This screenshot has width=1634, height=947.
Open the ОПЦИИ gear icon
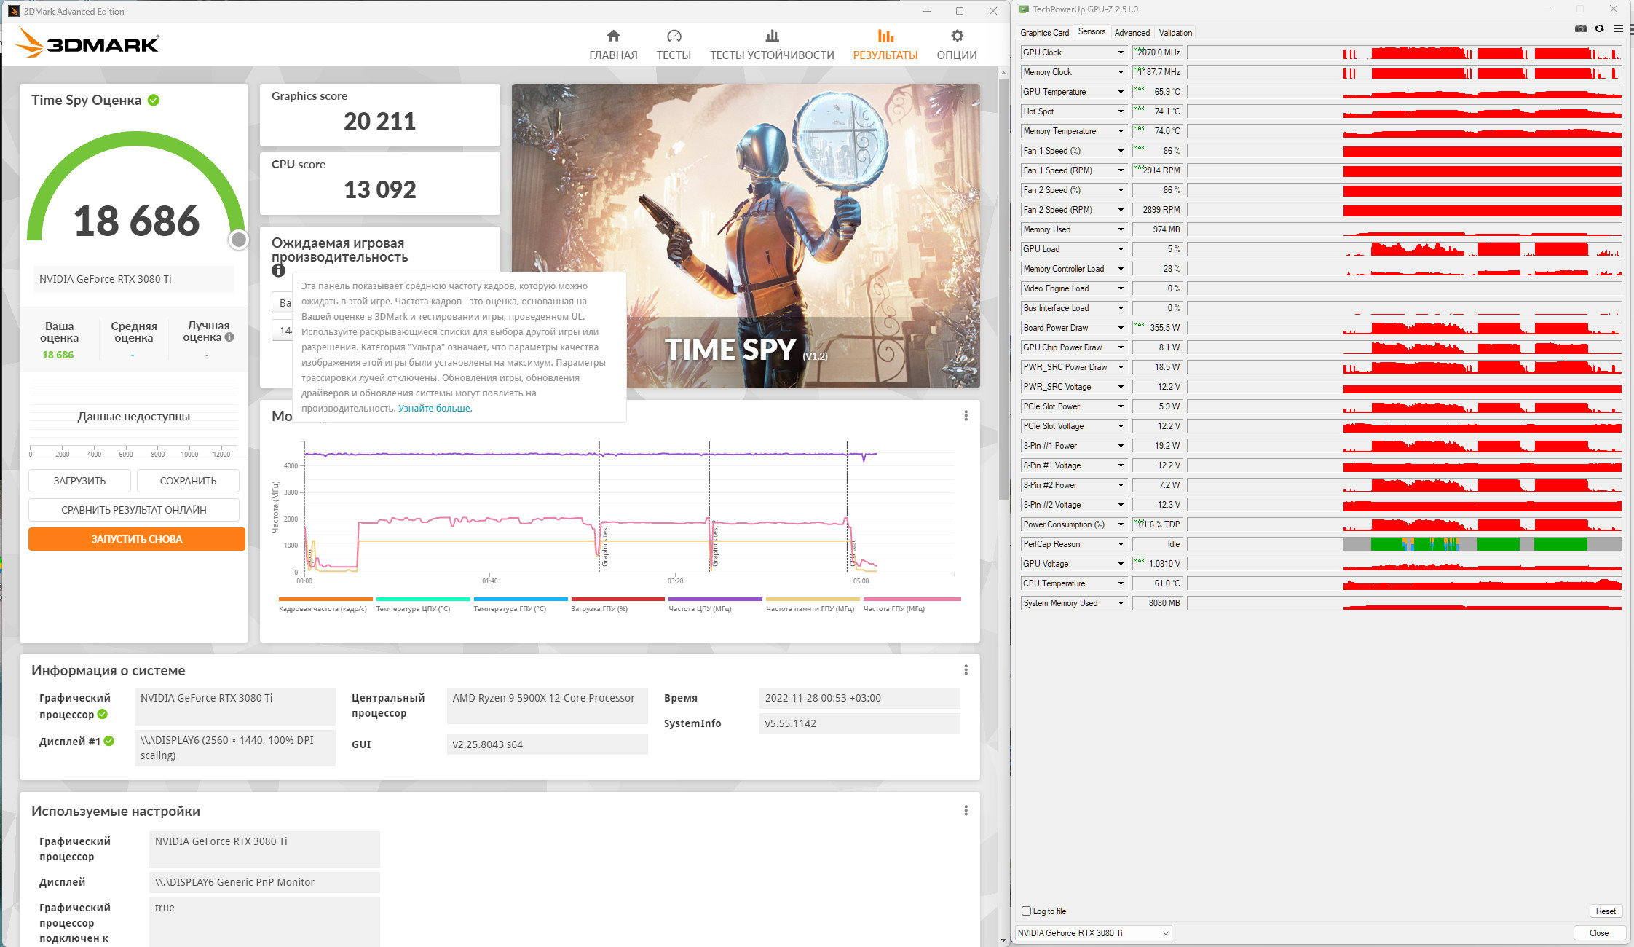(957, 36)
